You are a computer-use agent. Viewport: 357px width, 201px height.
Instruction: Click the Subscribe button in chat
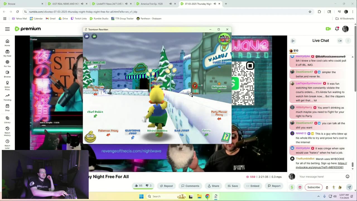coord(313,187)
